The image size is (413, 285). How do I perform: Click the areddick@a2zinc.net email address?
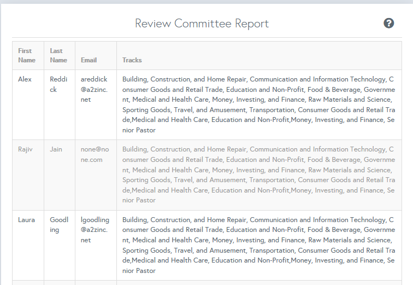tap(95, 90)
